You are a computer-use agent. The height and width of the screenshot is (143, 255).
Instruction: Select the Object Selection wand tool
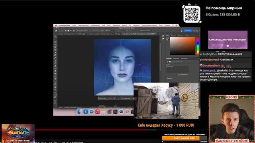tap(55, 44)
